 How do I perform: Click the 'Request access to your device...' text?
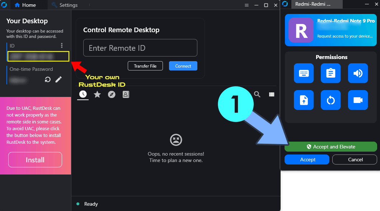tap(345, 36)
